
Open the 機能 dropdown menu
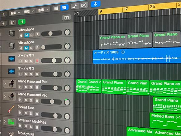coord(28,11)
